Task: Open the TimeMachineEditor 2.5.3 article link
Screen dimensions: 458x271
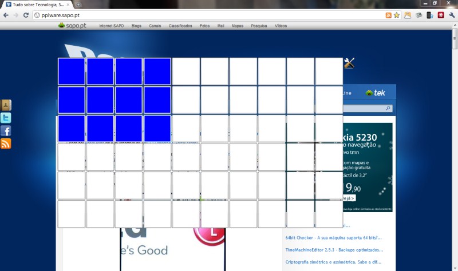Action: coord(334,250)
